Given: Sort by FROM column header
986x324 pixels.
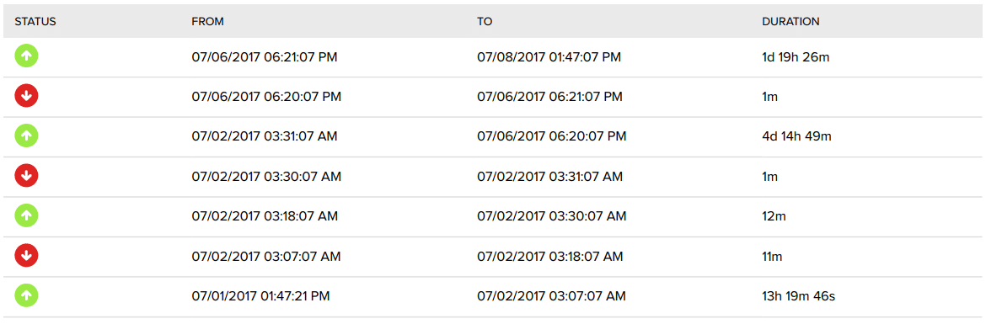Looking at the screenshot, I should tap(207, 21).
